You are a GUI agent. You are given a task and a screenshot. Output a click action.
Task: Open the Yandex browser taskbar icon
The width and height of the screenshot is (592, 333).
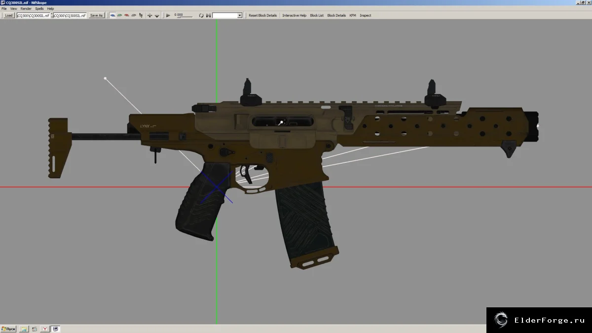[45, 329]
